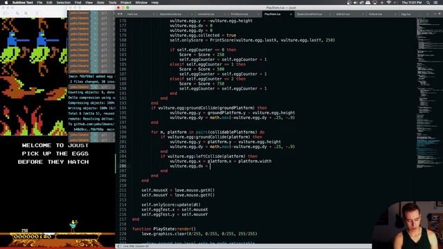This screenshot has height=249, width=443.
Task: Close the constants.lua tab
Action: pyautogui.click(x=224, y=14)
